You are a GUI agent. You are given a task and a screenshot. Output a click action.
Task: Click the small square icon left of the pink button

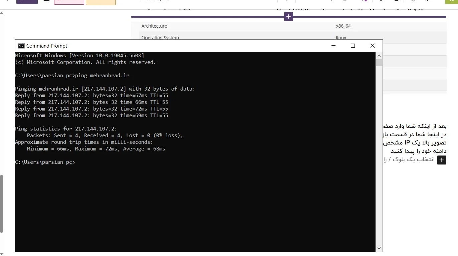[x=46, y=1]
